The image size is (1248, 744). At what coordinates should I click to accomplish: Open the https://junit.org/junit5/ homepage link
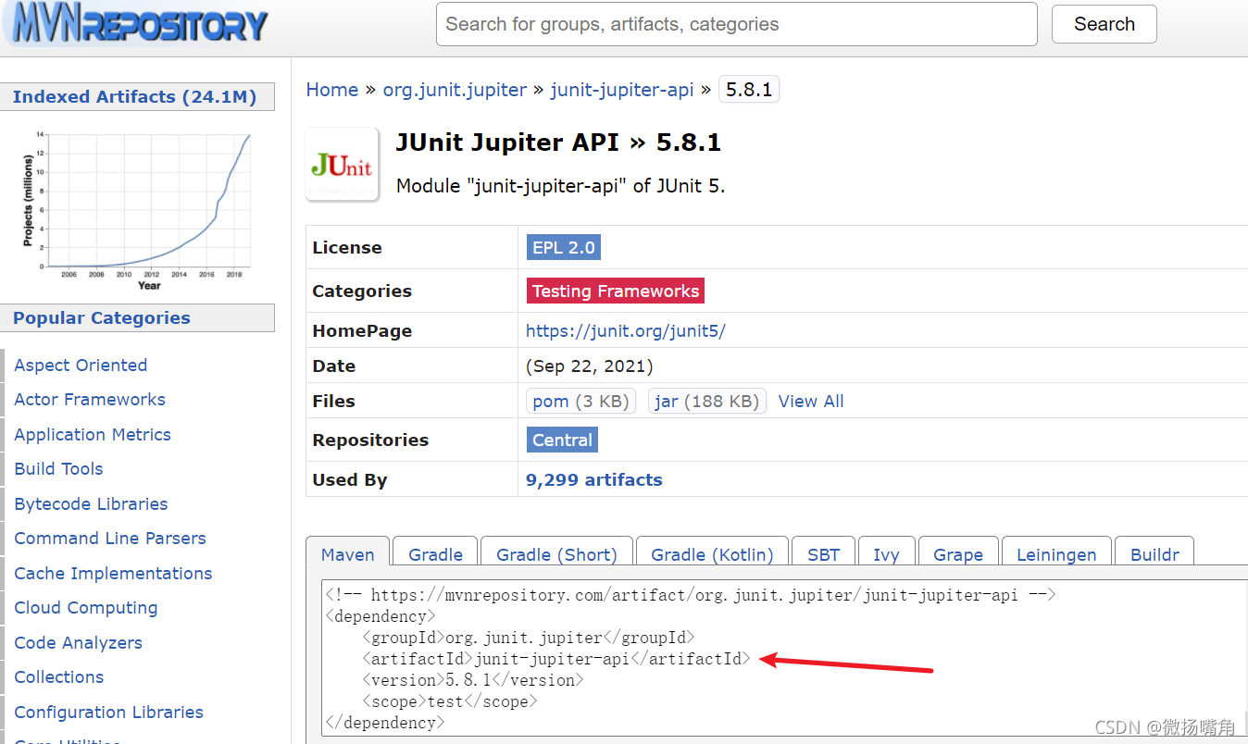(626, 330)
